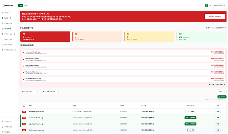The height and width of the screenshot is (134, 228).
Task: Click the list icon third in sidebar
Action: 2,23
